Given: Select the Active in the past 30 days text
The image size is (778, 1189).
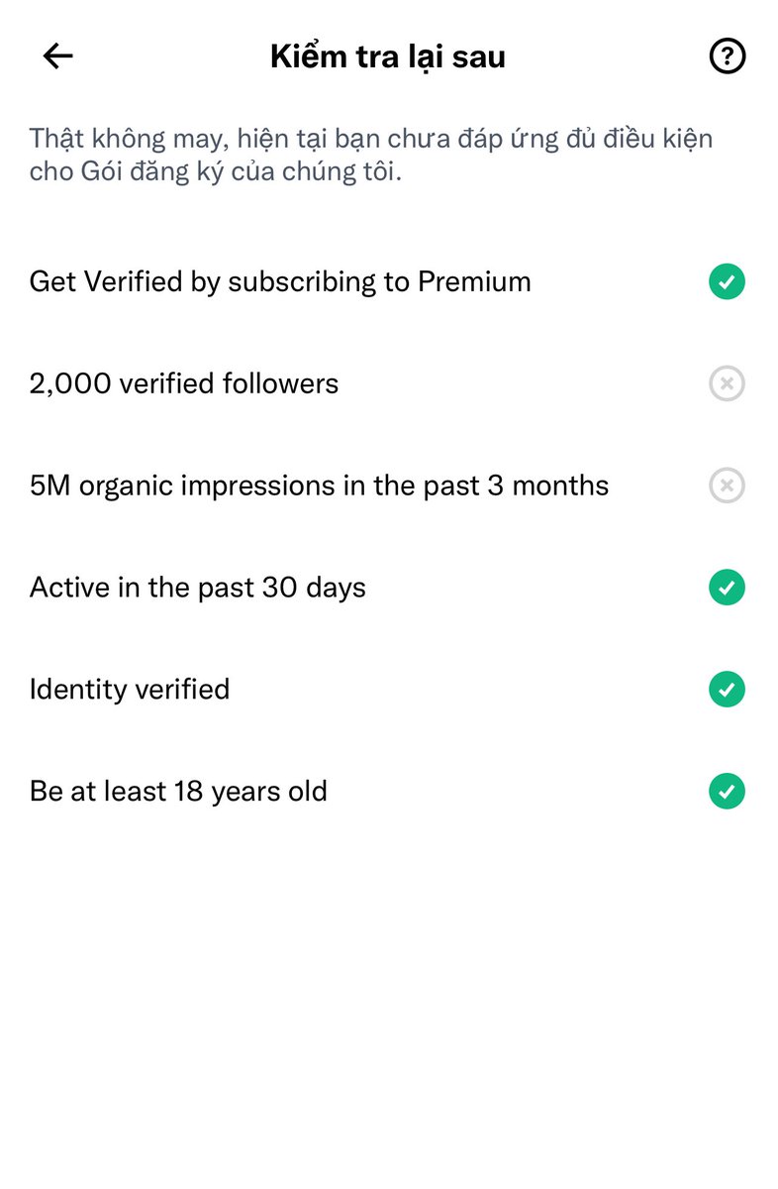Looking at the screenshot, I should pos(198,588).
